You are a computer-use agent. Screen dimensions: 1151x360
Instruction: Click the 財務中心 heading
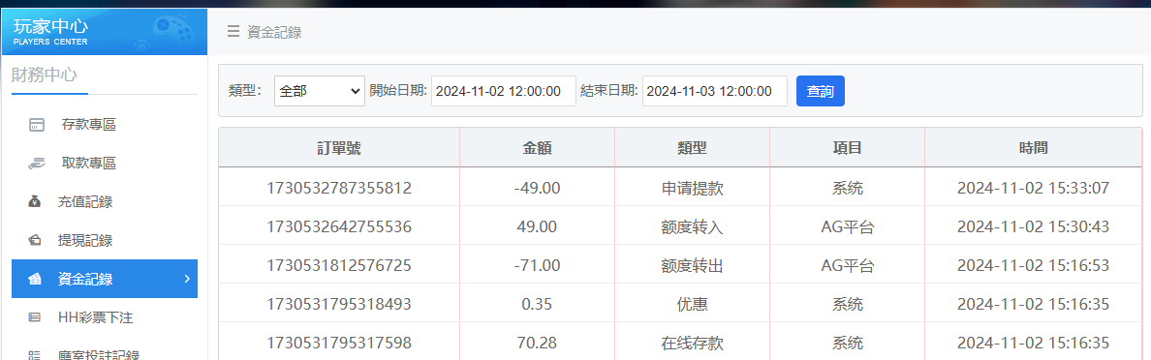coord(44,75)
